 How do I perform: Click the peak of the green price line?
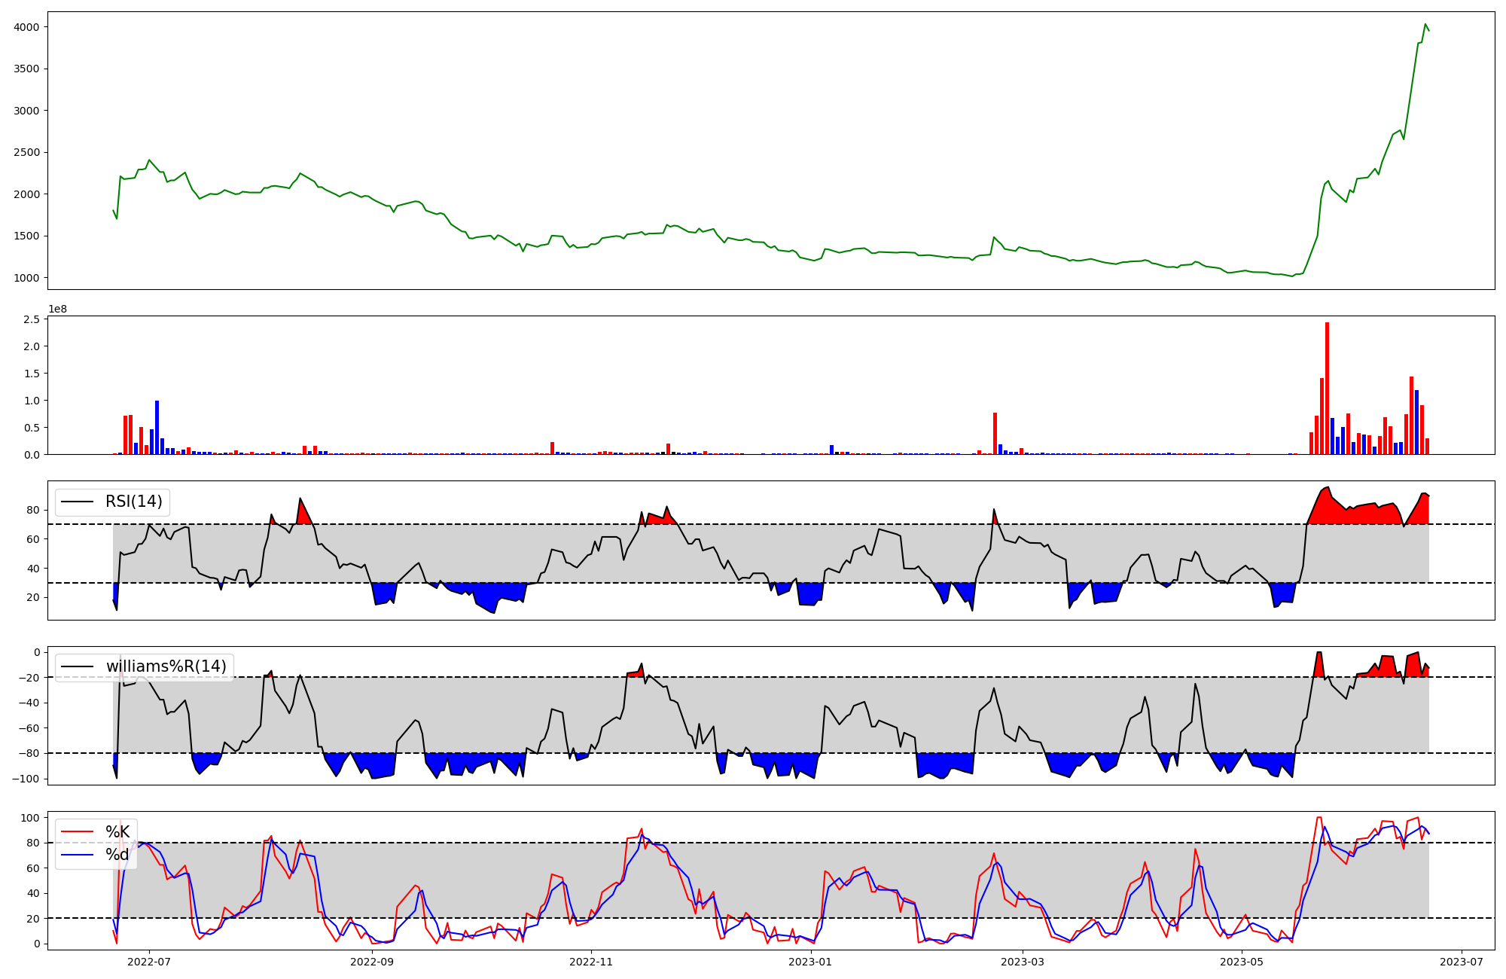(x=1425, y=25)
